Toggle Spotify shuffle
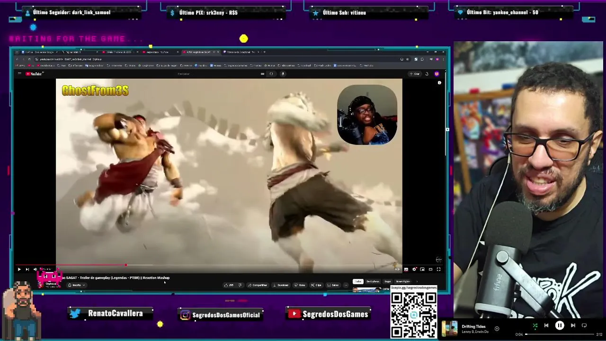Screen dimensions: 606x341 coord(535,325)
